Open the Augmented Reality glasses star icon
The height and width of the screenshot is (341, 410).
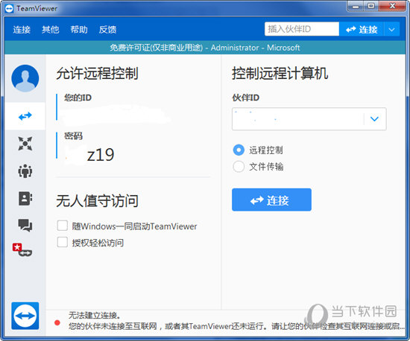click(x=22, y=250)
